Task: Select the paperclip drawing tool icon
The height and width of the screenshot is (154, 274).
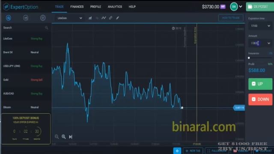Action: [110, 18]
